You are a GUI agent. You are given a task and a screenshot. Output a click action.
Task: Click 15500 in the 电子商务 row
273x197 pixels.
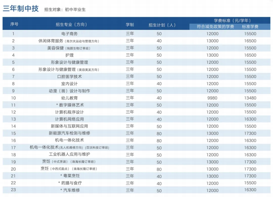(250, 34)
